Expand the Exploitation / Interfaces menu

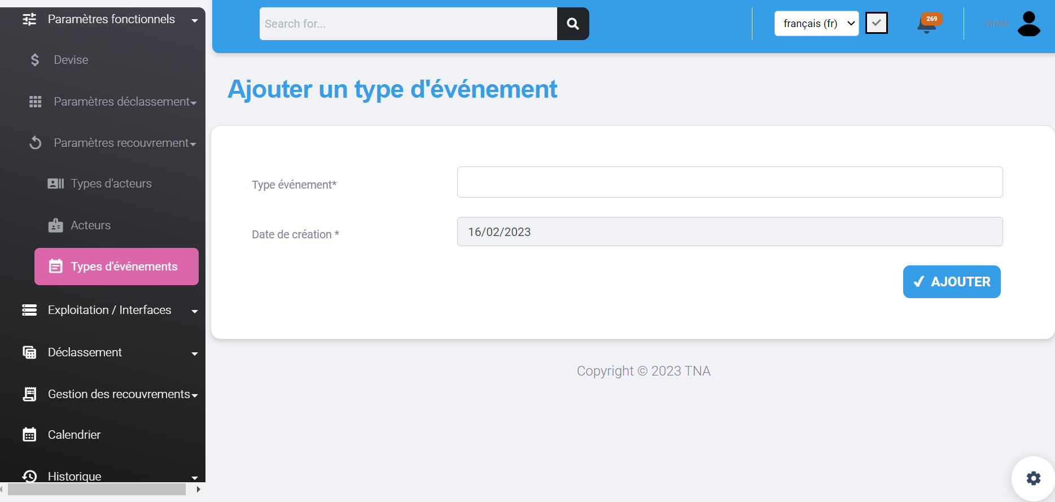coord(110,310)
